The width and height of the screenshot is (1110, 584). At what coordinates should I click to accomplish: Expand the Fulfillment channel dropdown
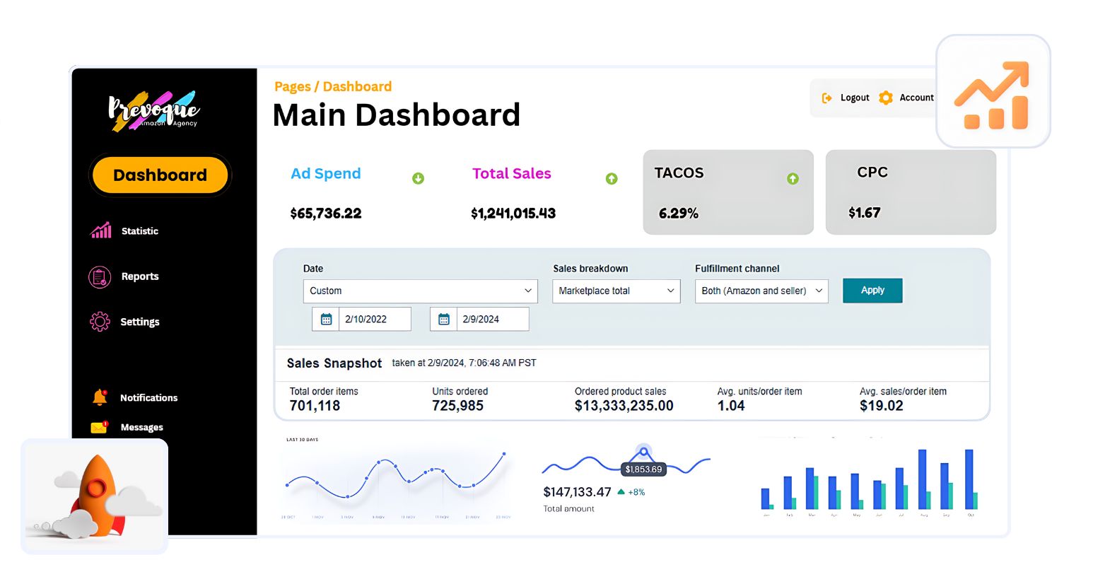[761, 291]
